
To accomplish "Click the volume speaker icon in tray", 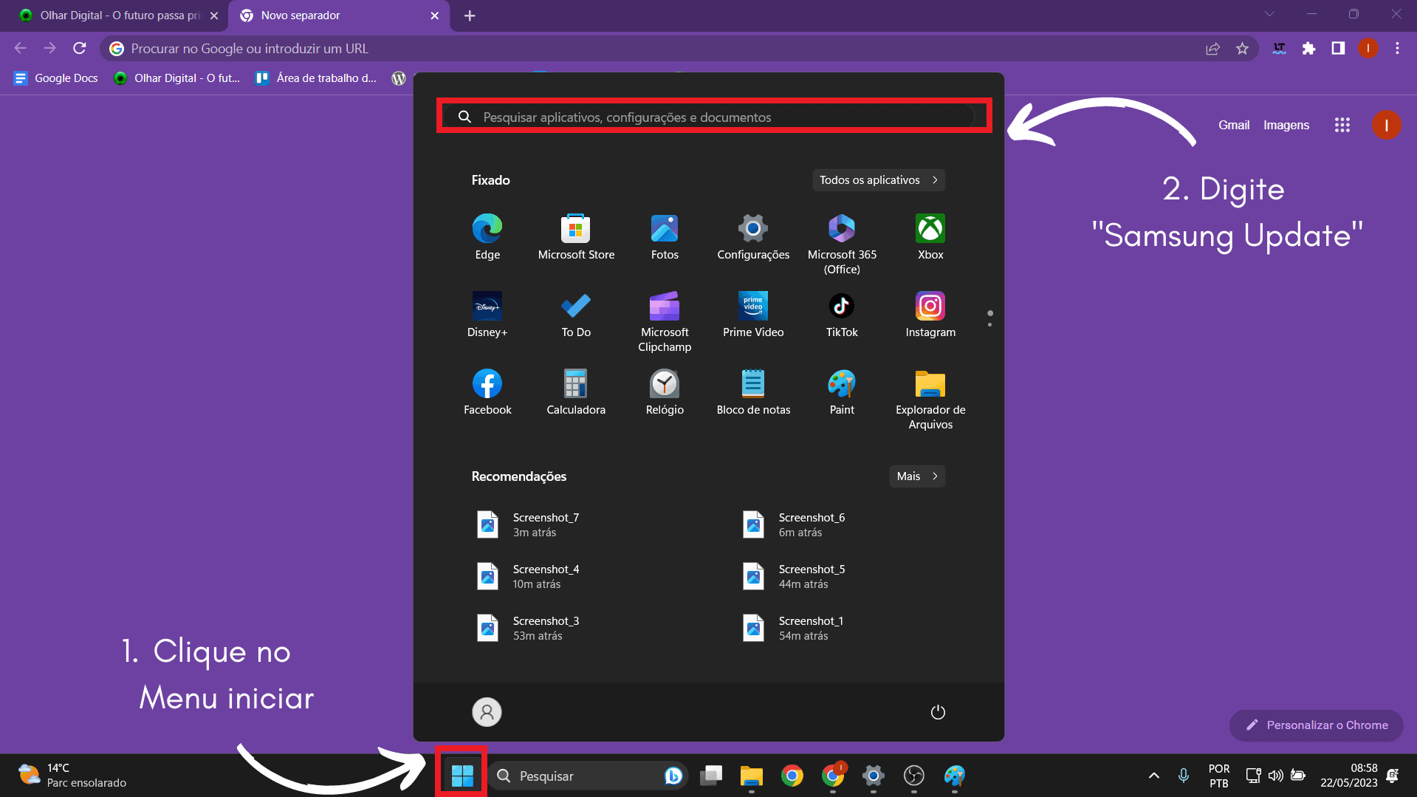I will 1275,776.
